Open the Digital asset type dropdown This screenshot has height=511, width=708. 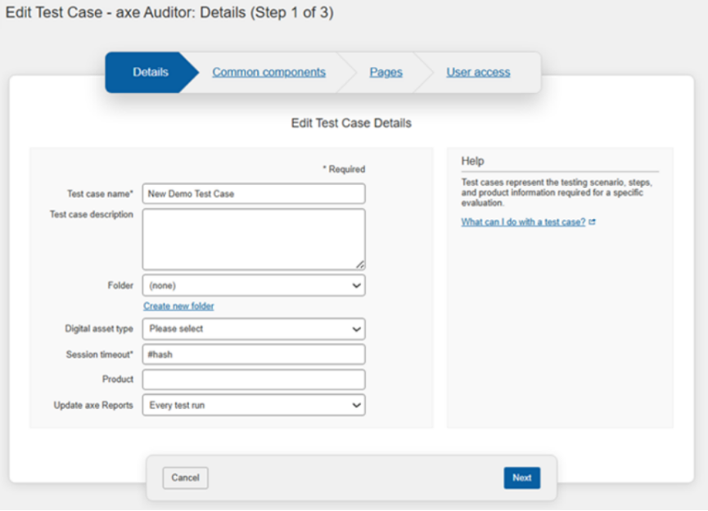click(x=254, y=329)
